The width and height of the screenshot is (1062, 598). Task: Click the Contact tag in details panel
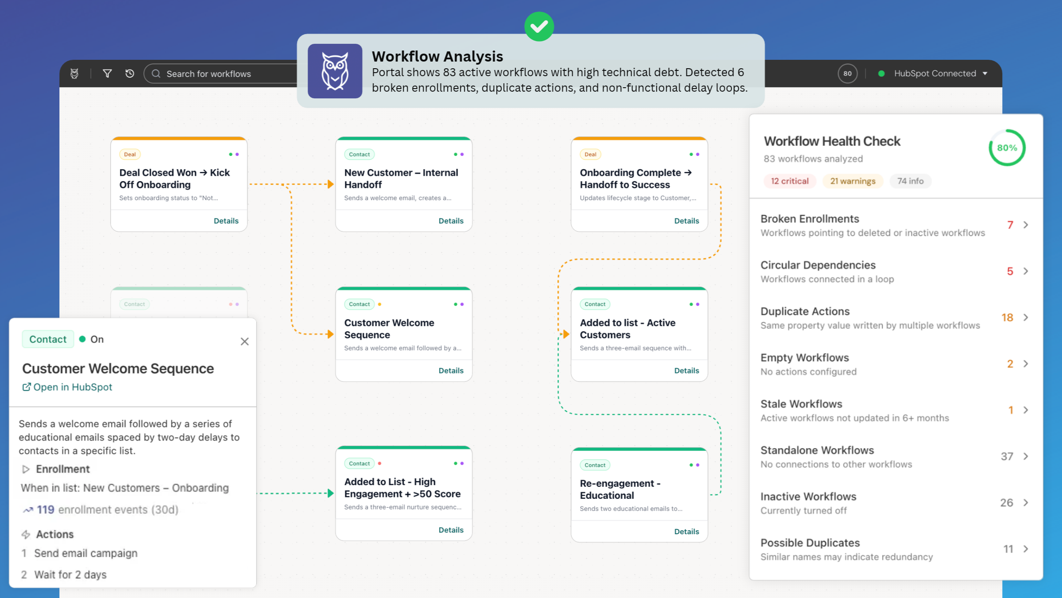[x=48, y=339]
